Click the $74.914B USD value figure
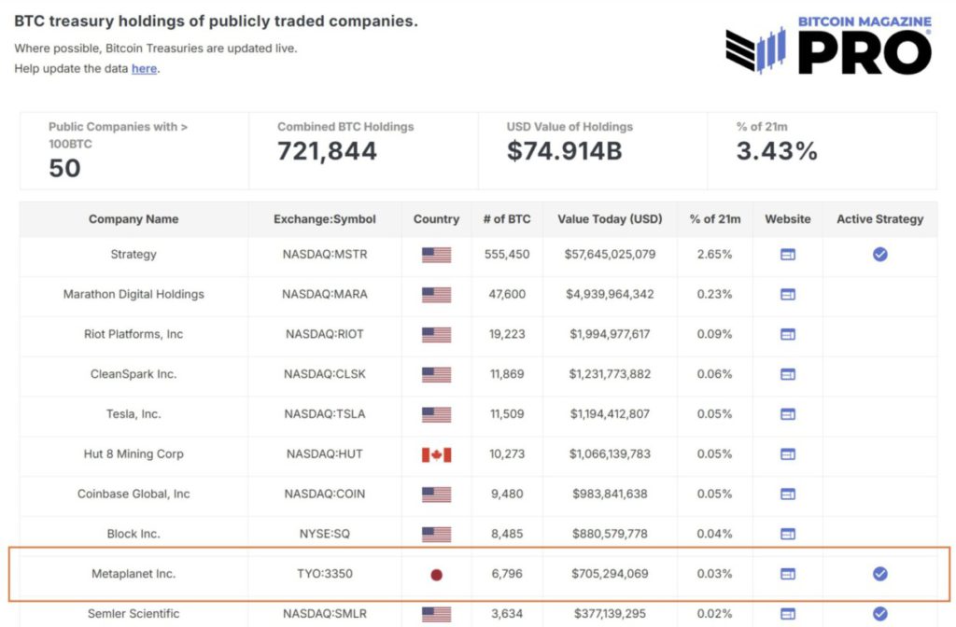956x627 pixels. [565, 151]
